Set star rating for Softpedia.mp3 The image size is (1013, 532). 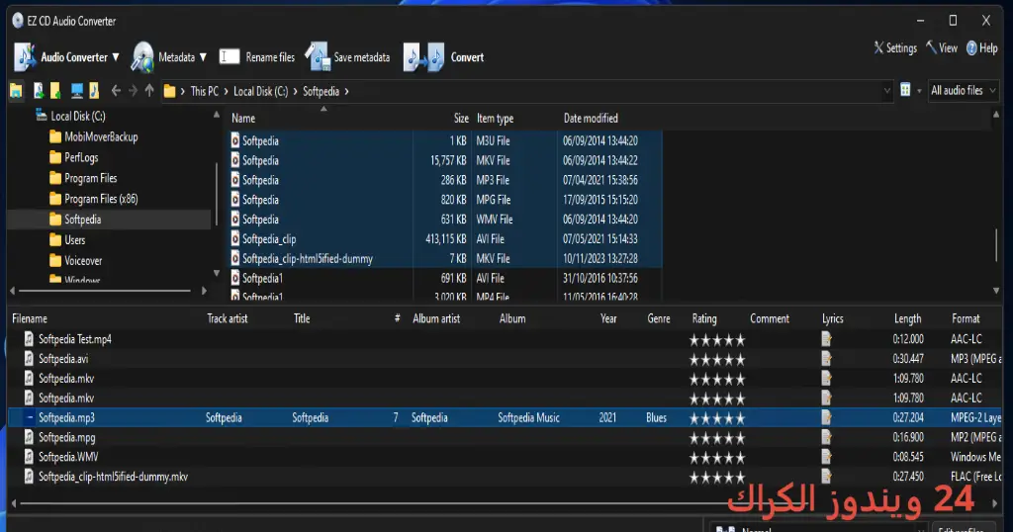(717, 418)
